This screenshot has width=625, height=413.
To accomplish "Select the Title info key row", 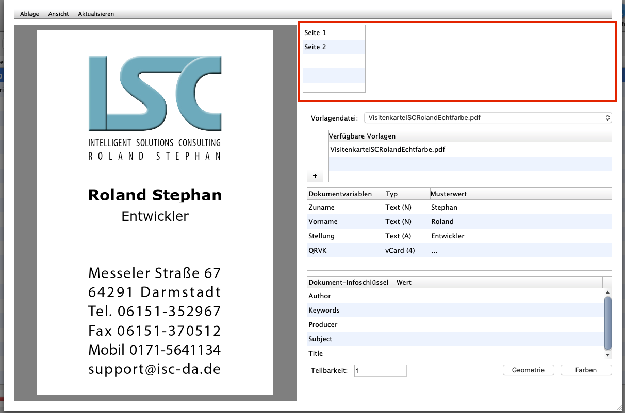I will click(455, 353).
